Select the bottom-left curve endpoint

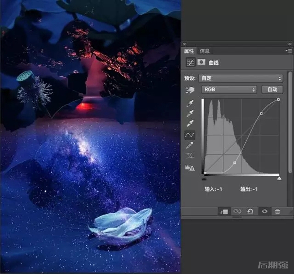point(205,173)
